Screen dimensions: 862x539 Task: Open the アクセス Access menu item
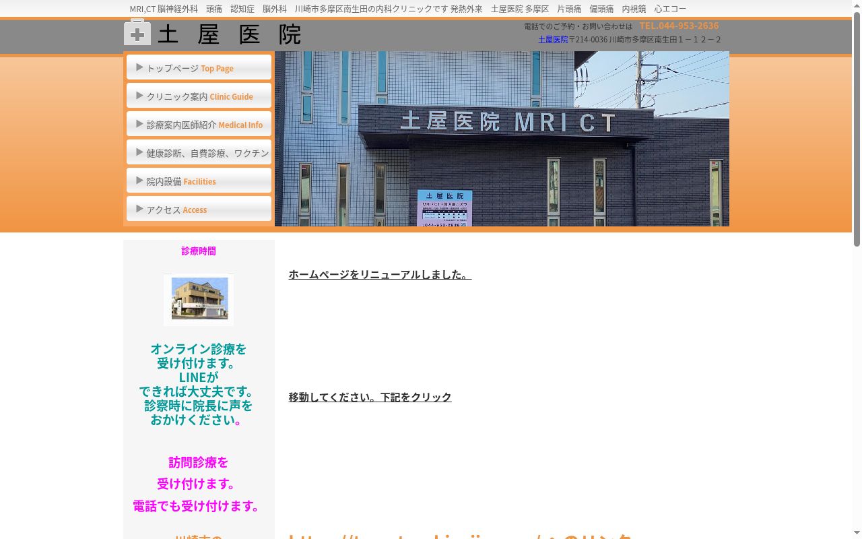pos(199,209)
